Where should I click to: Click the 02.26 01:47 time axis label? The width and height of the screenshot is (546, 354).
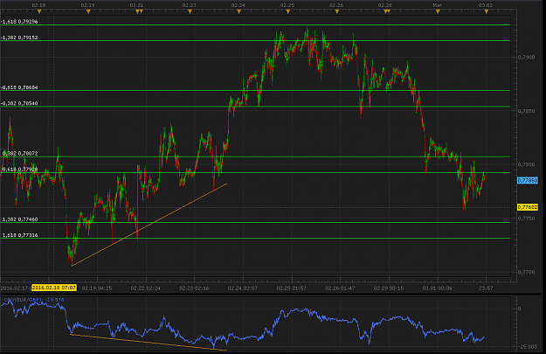pos(340,288)
